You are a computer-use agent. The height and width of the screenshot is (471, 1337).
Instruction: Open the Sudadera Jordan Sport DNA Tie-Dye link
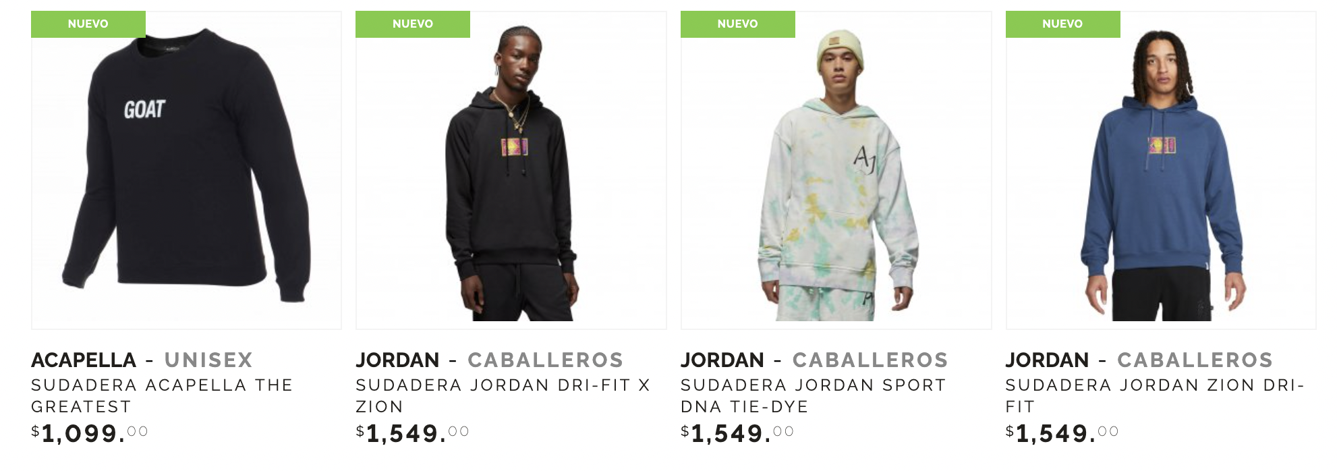tap(814, 395)
